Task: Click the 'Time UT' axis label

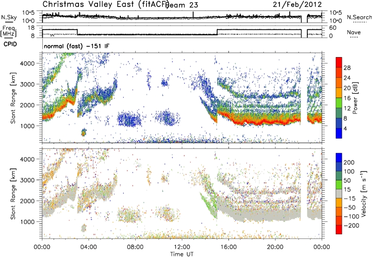Action: coord(182,254)
